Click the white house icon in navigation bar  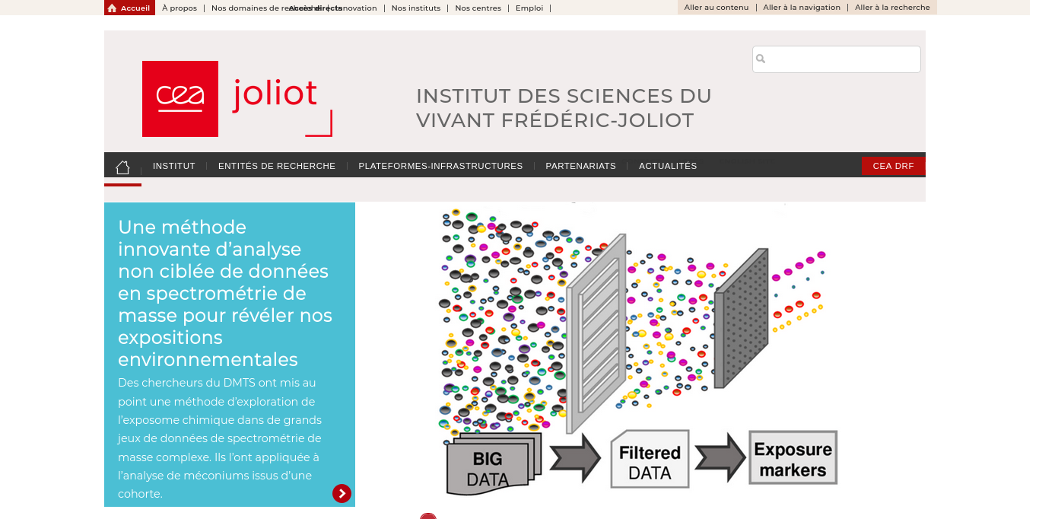(x=122, y=167)
